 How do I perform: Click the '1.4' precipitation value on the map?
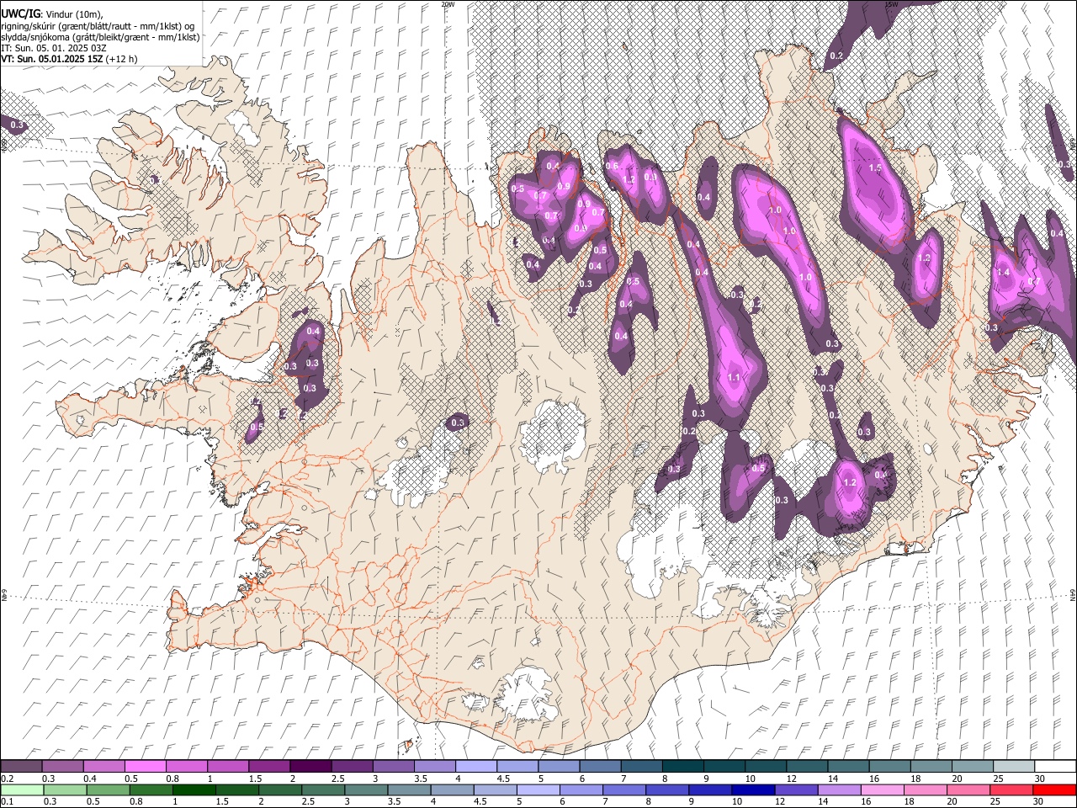pos(1003,273)
